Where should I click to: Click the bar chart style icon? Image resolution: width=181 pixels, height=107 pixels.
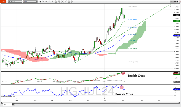point(40,1)
